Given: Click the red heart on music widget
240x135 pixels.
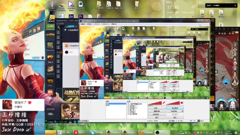Looking at the screenshot, I should (x=30, y=103).
